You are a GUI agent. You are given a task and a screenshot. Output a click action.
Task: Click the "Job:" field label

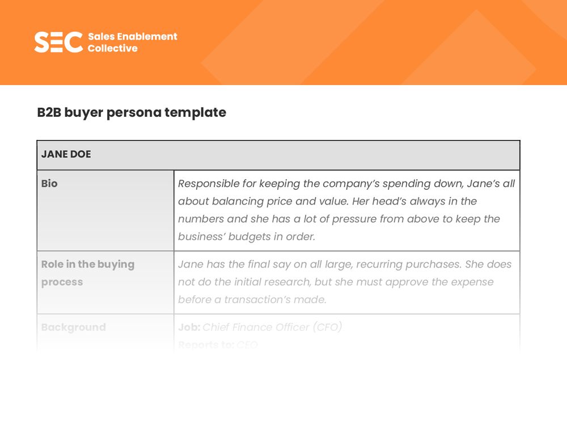click(x=189, y=327)
